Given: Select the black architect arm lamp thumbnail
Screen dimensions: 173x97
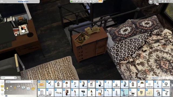Looking at the screenshot, I should tap(166, 93).
